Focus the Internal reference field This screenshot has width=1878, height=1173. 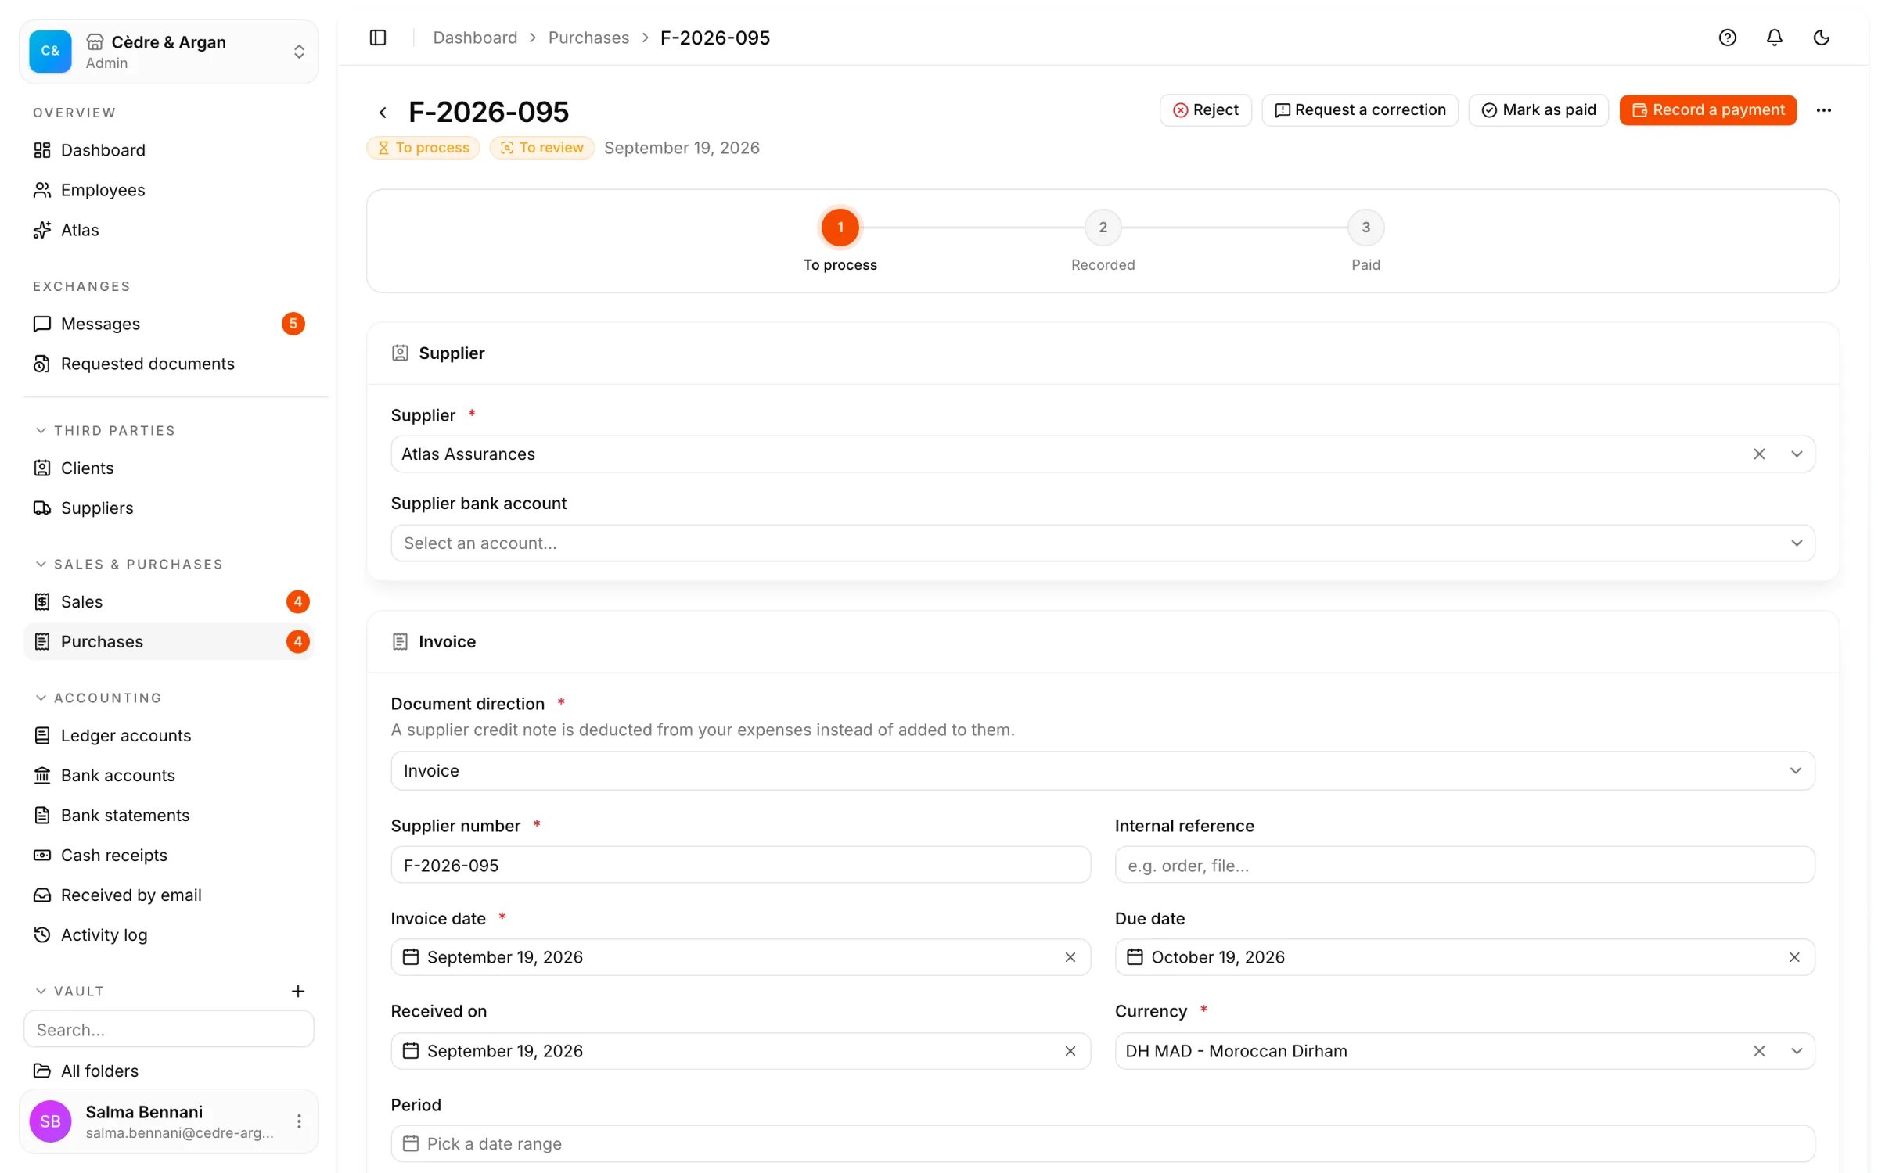tap(1464, 865)
